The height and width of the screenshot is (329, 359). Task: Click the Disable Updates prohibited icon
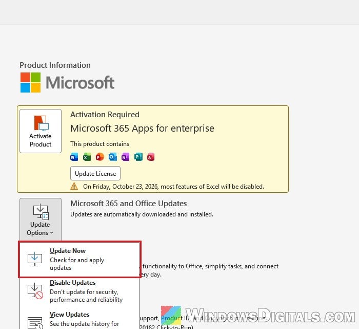[x=35, y=291]
